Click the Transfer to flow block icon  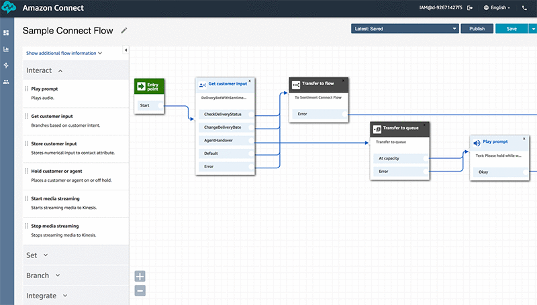pos(296,85)
